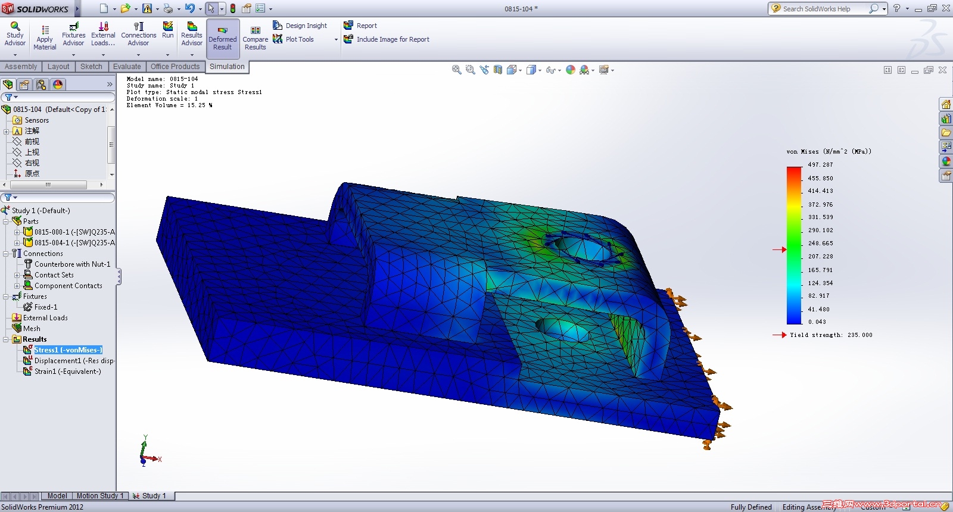Click Include Image for Report
Screen dimensions: 953x512
click(x=387, y=39)
